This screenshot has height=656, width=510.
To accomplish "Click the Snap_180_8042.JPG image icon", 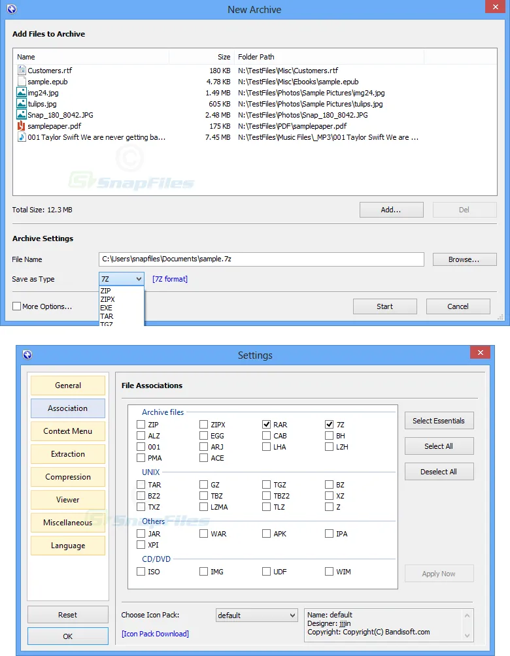I will click(22, 114).
